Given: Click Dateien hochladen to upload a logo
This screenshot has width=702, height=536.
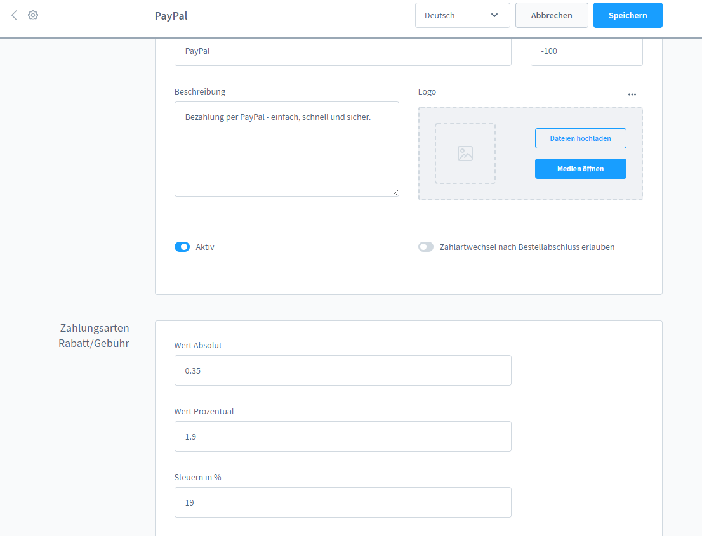Looking at the screenshot, I should tap(580, 138).
